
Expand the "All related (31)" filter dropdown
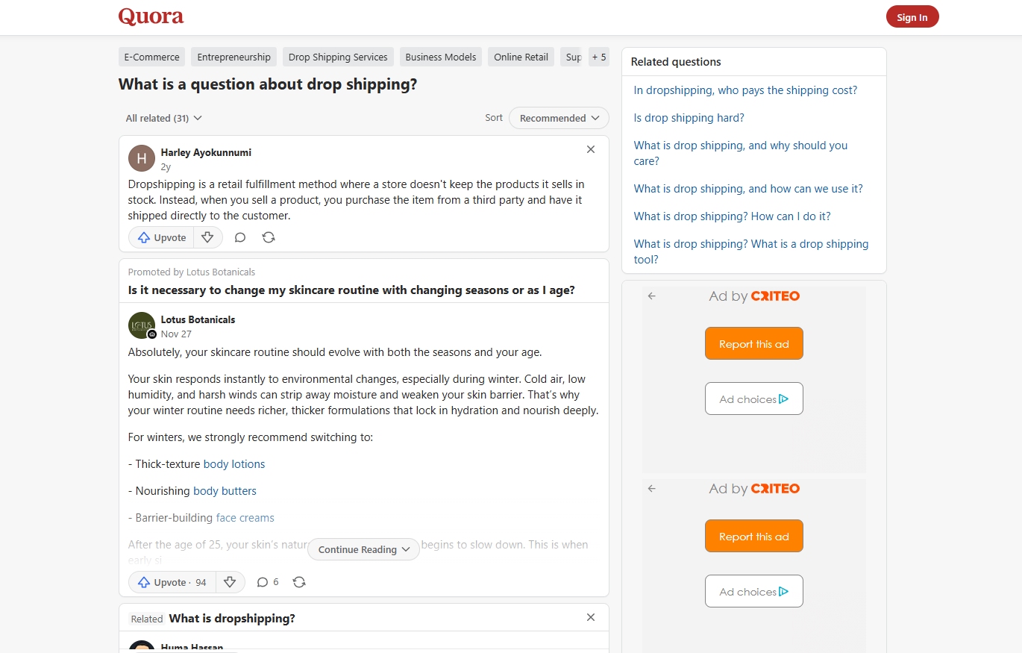pos(163,117)
